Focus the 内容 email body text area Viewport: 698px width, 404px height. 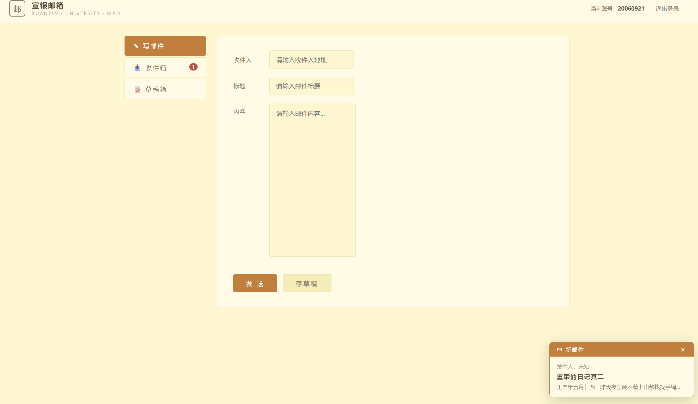[x=312, y=180]
